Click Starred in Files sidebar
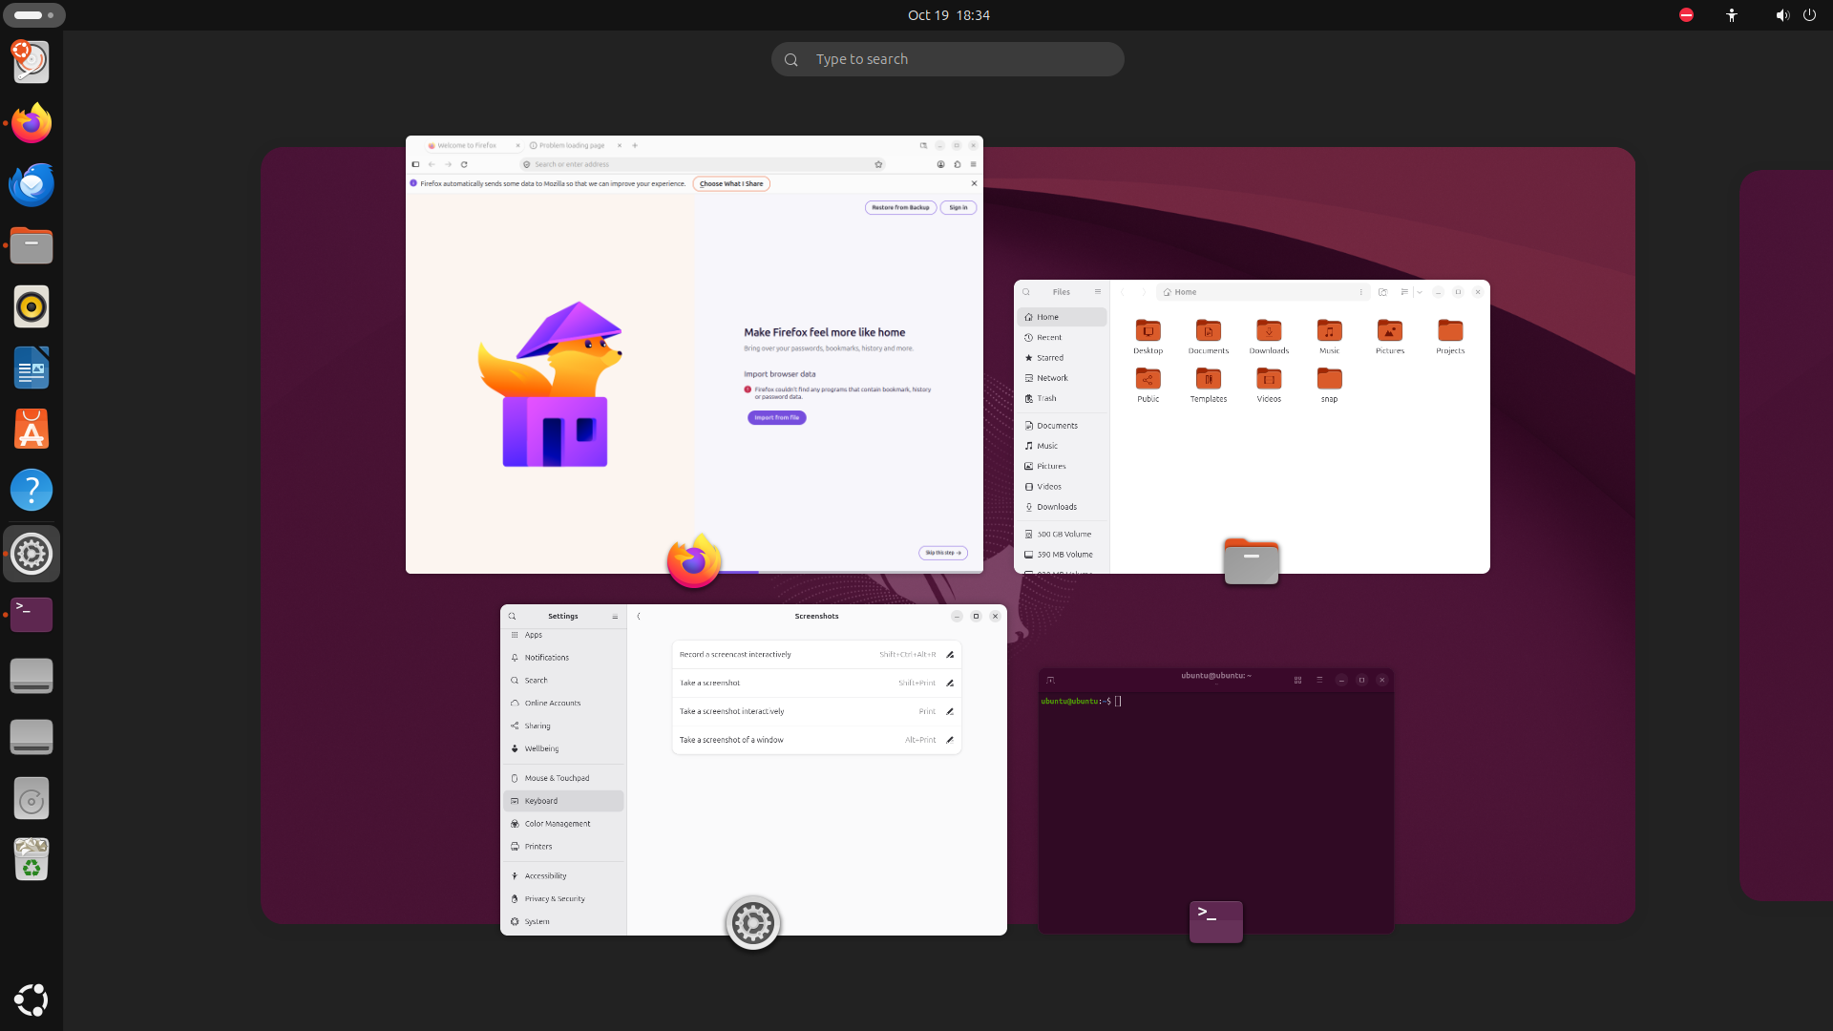 pos(1062,358)
